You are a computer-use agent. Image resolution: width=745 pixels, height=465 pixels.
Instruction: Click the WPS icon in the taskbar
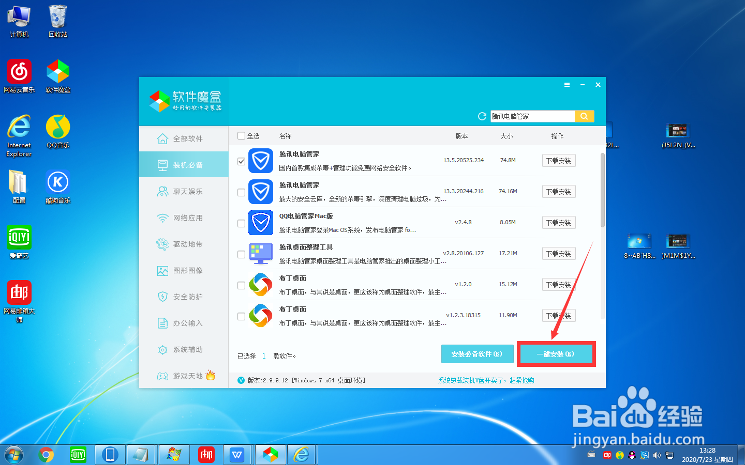tap(237, 455)
